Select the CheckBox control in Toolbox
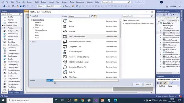 tap(11, 42)
